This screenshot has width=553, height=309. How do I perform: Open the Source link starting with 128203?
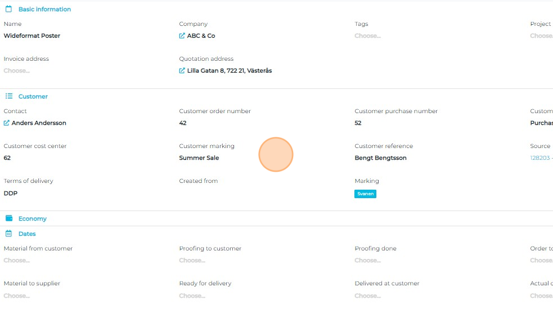[541, 158]
